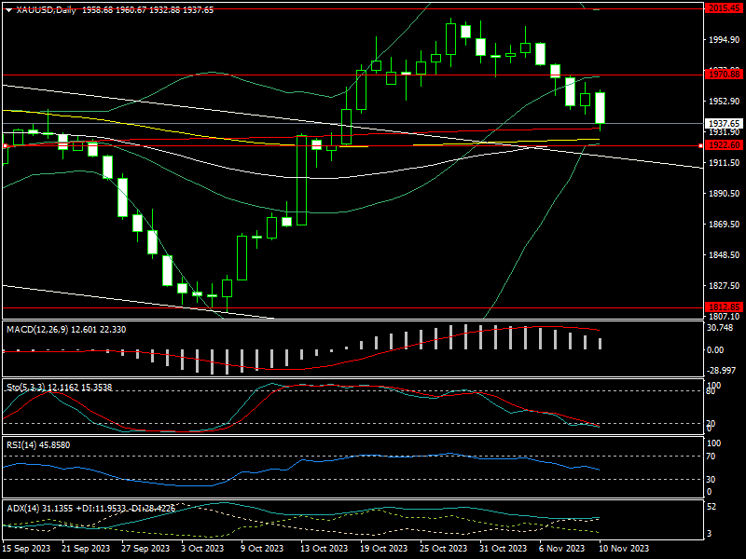
Task: Click the ADX(14) indicator label
Action: (x=23, y=508)
